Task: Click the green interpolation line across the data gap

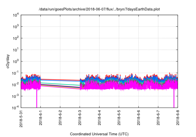Action: tap(60, 84)
